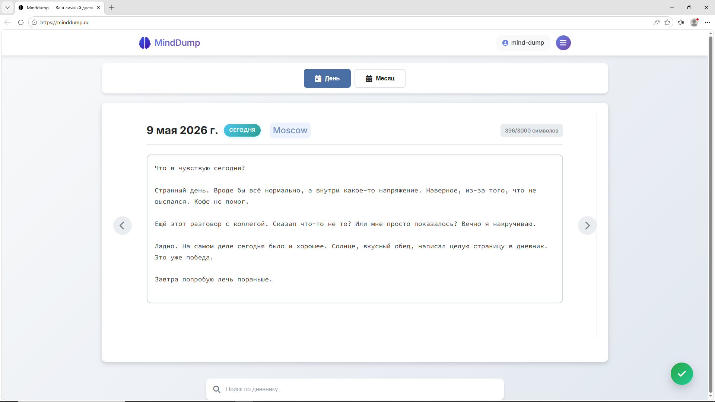Viewport: 715px width, 402px height.
Task: Open the purple hamburger menu
Action: pyautogui.click(x=563, y=43)
